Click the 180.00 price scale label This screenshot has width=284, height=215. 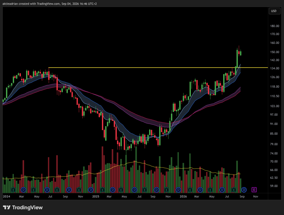(275, 26)
